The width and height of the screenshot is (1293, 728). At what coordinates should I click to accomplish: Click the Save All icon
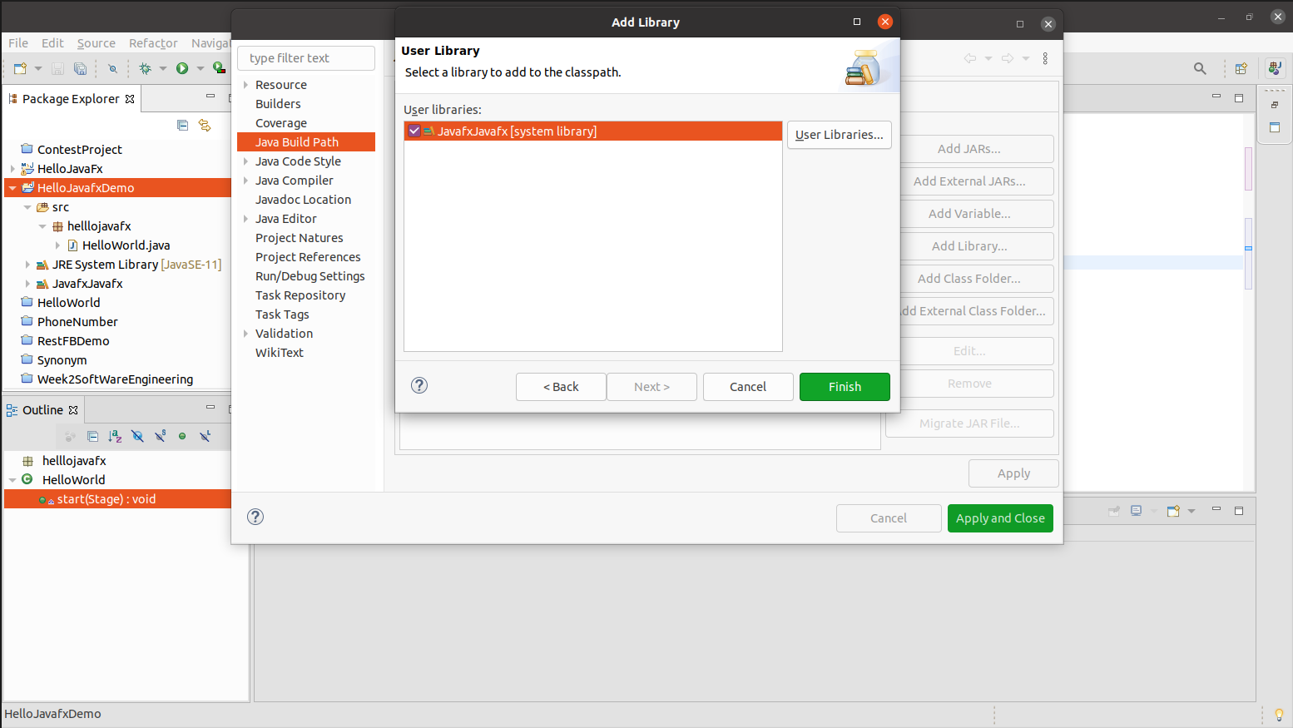(x=80, y=68)
